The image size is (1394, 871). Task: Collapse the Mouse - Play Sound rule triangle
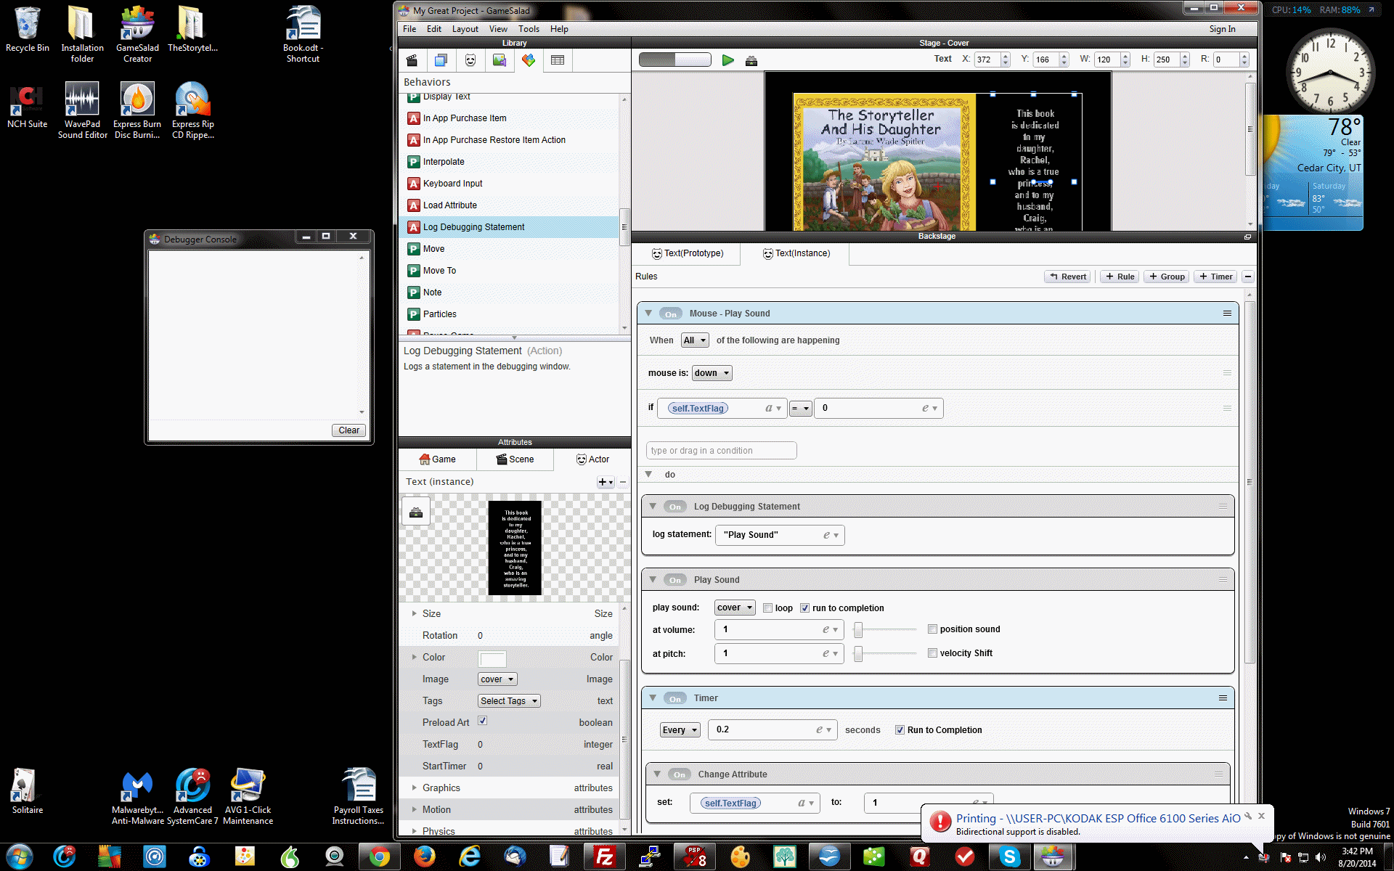[x=648, y=313]
